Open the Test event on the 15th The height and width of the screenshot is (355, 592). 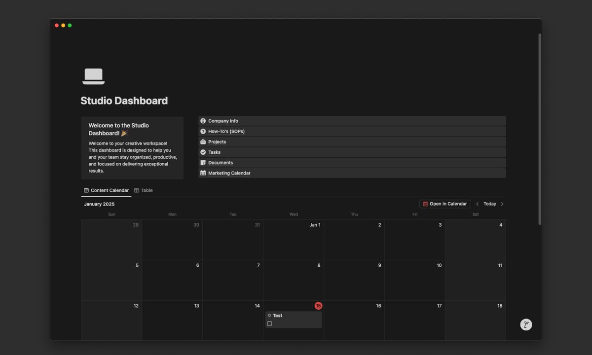pyautogui.click(x=294, y=319)
